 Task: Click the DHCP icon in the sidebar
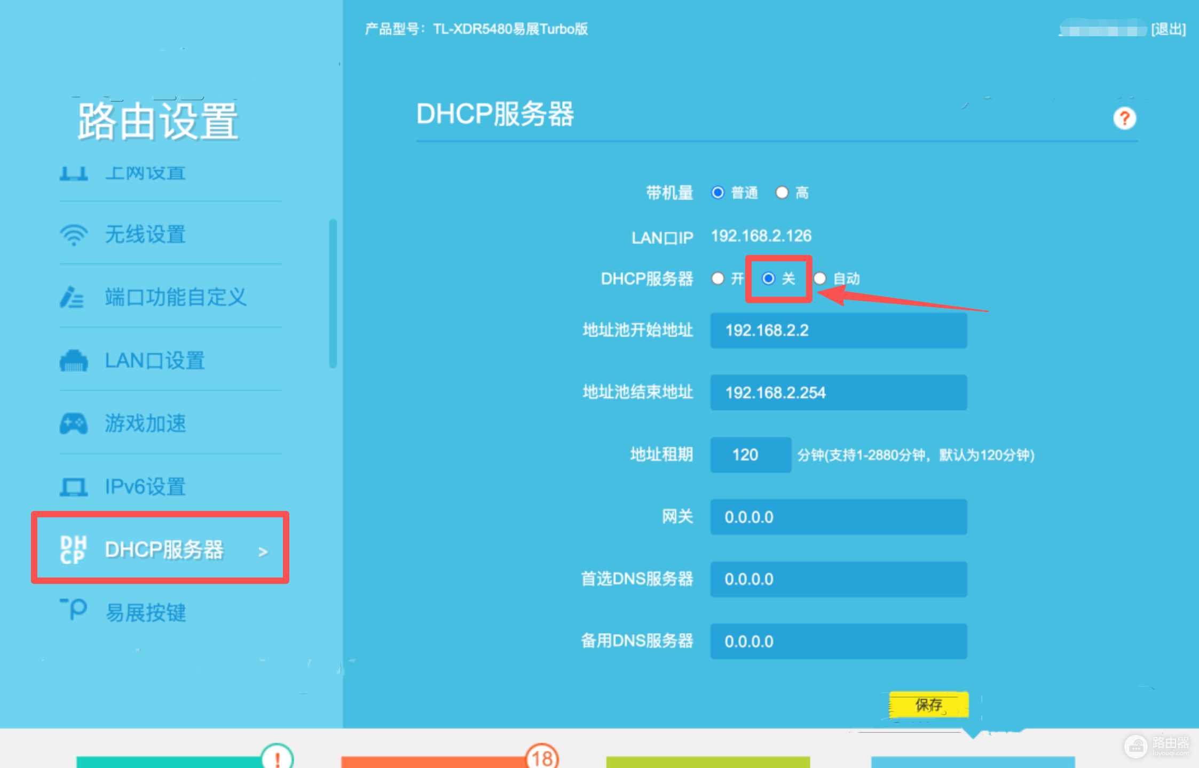pyautogui.click(x=73, y=550)
